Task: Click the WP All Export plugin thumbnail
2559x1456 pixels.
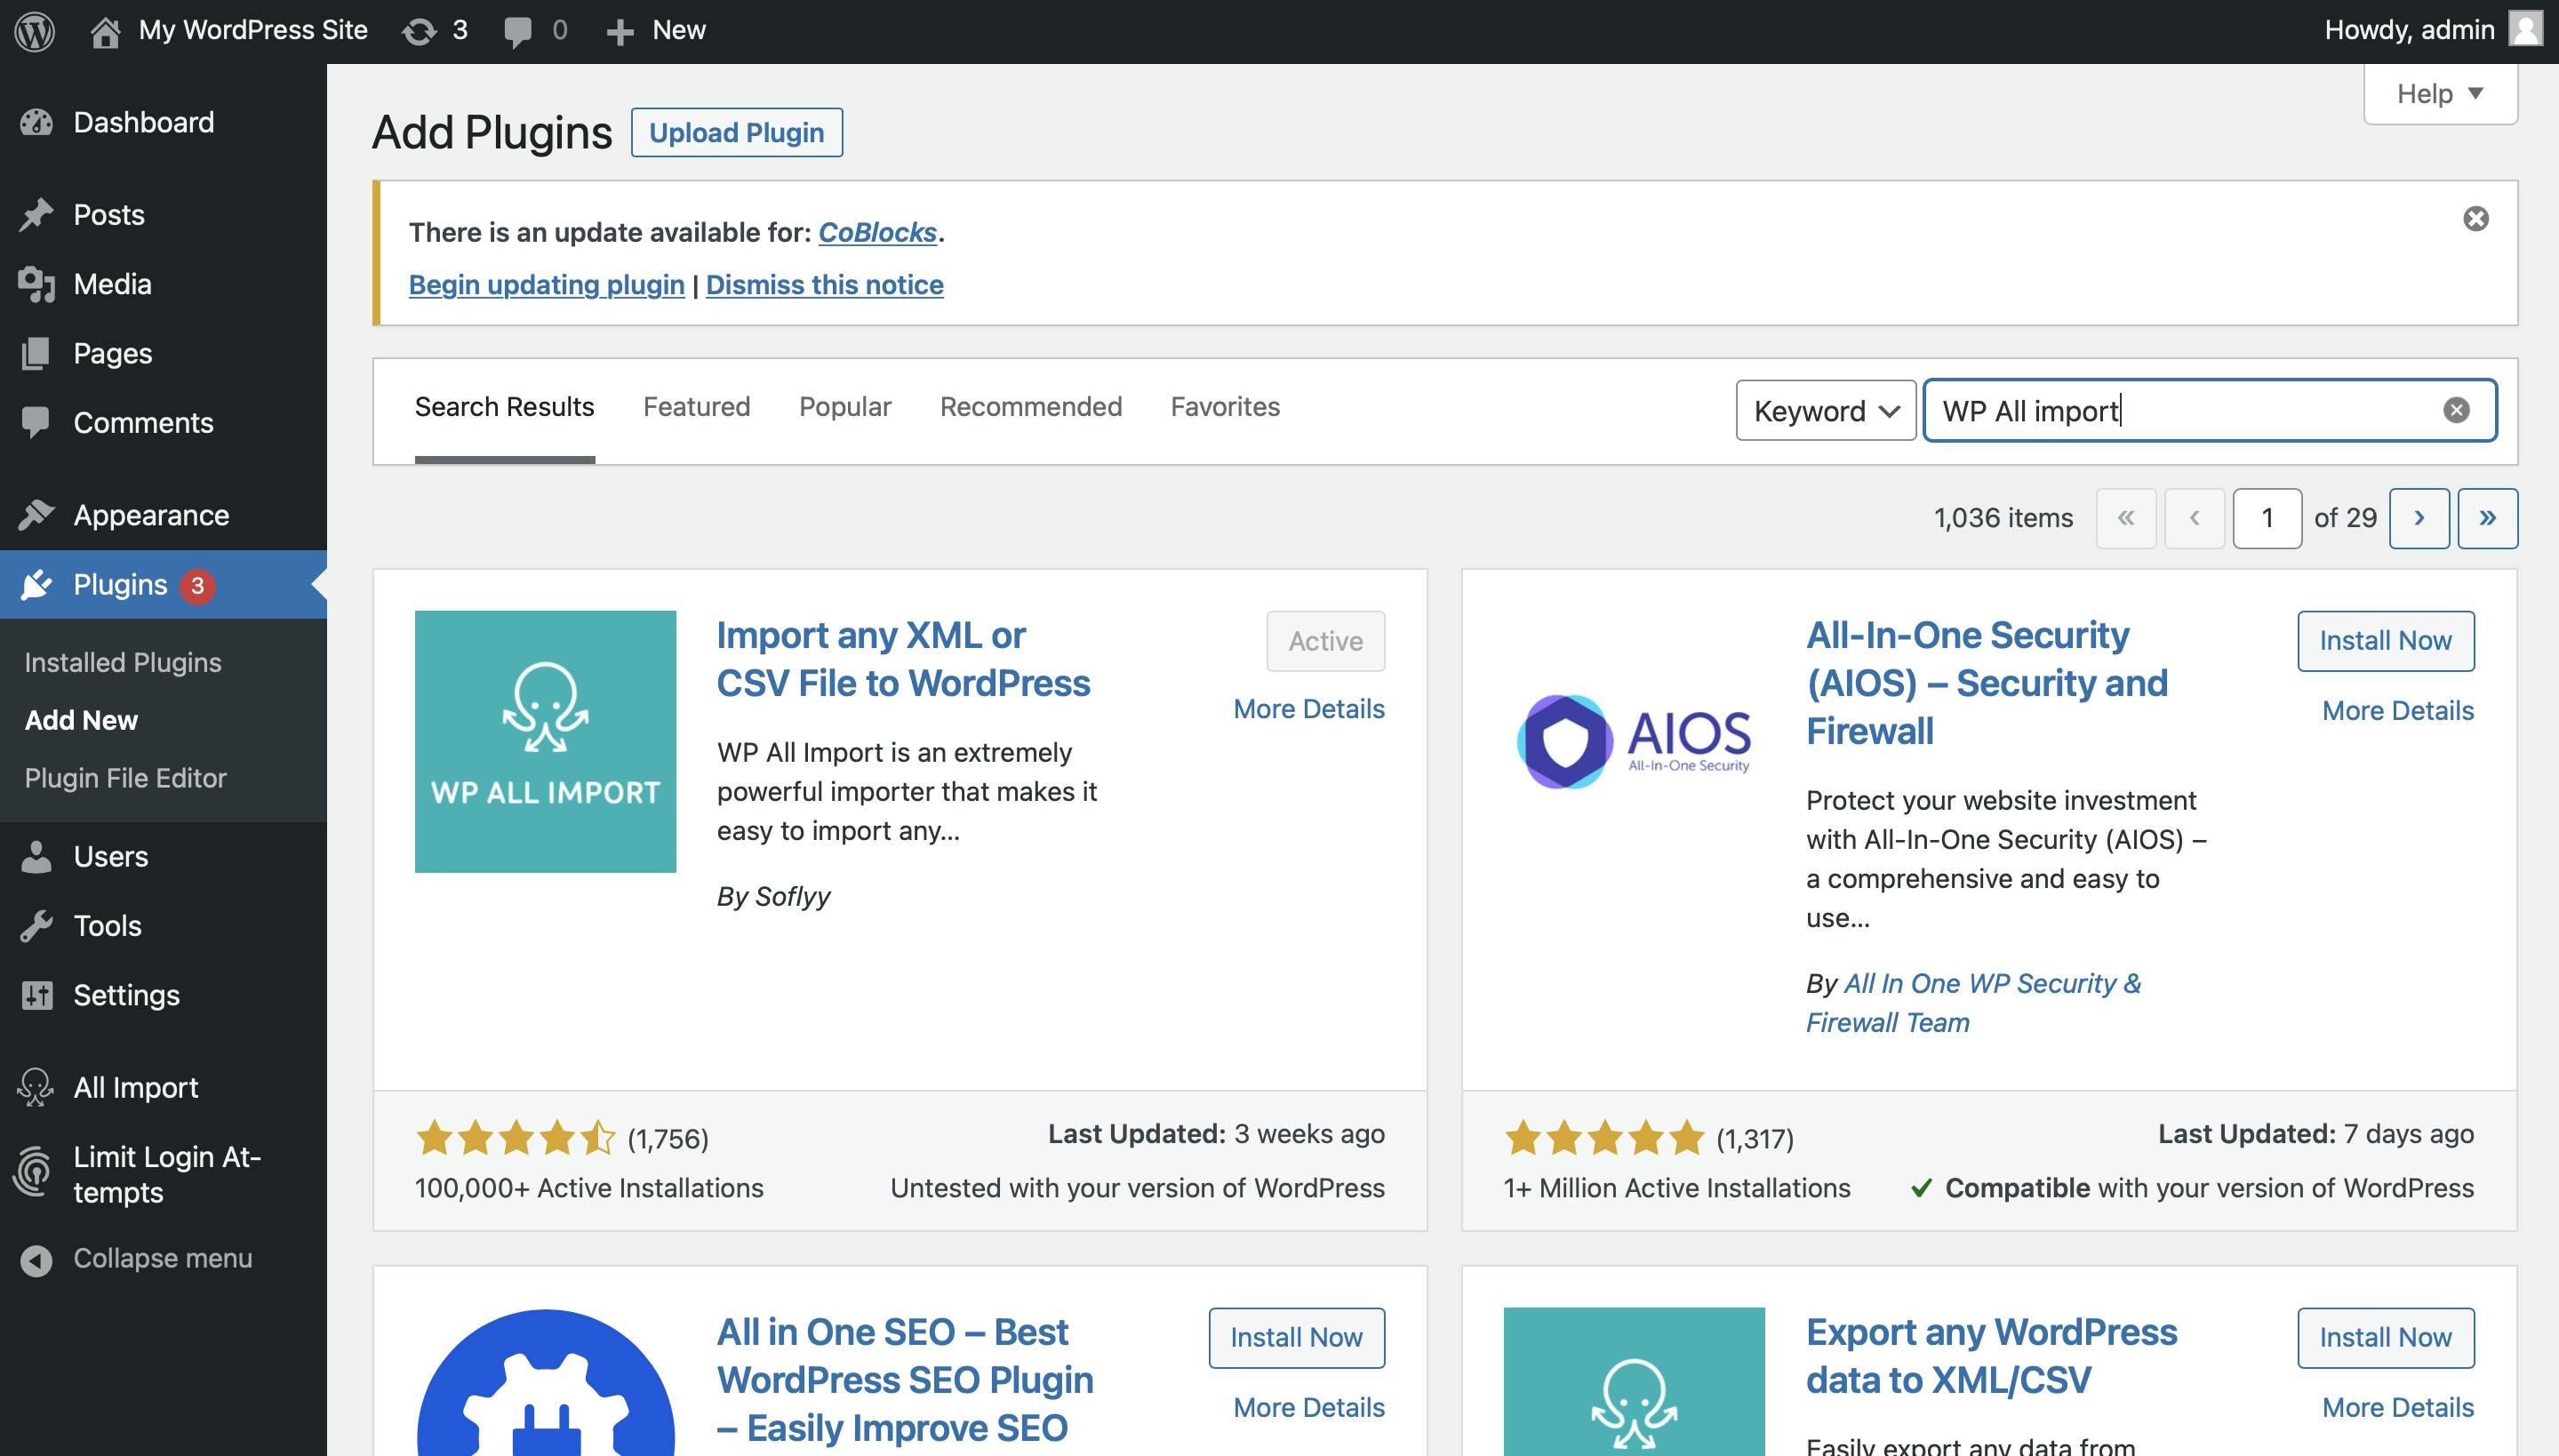Action: (x=1634, y=1382)
